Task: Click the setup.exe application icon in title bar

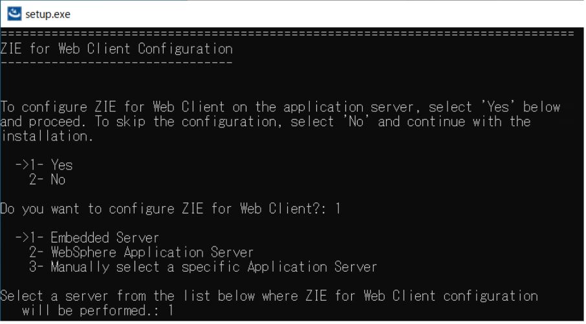Action: (x=14, y=14)
